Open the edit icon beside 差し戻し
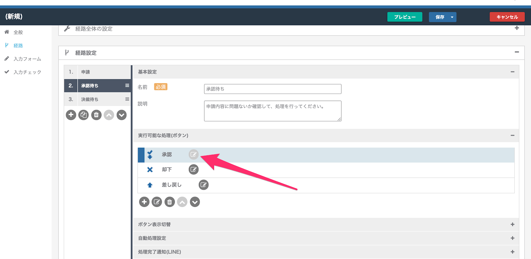This screenshot has width=531, height=259. (x=203, y=185)
